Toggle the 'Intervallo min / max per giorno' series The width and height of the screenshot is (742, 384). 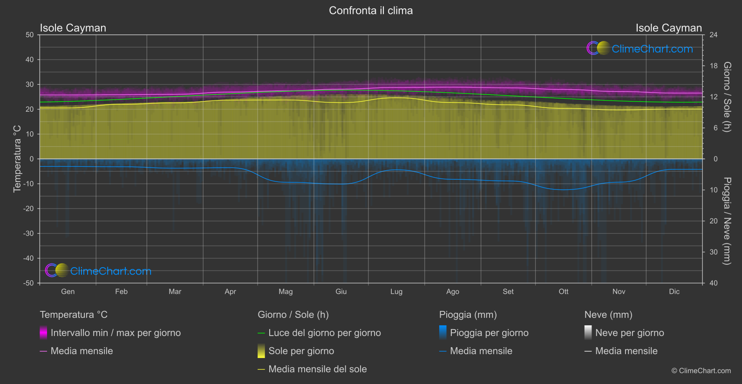point(116,333)
